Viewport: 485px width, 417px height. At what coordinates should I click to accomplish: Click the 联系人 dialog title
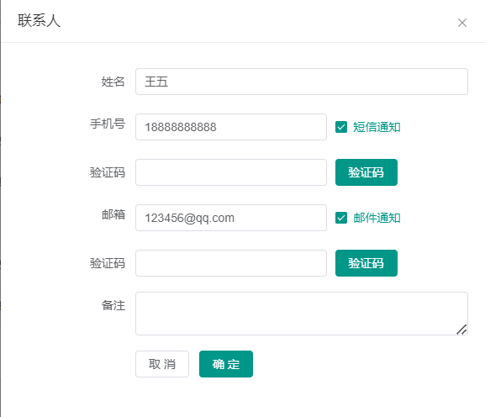click(x=39, y=21)
